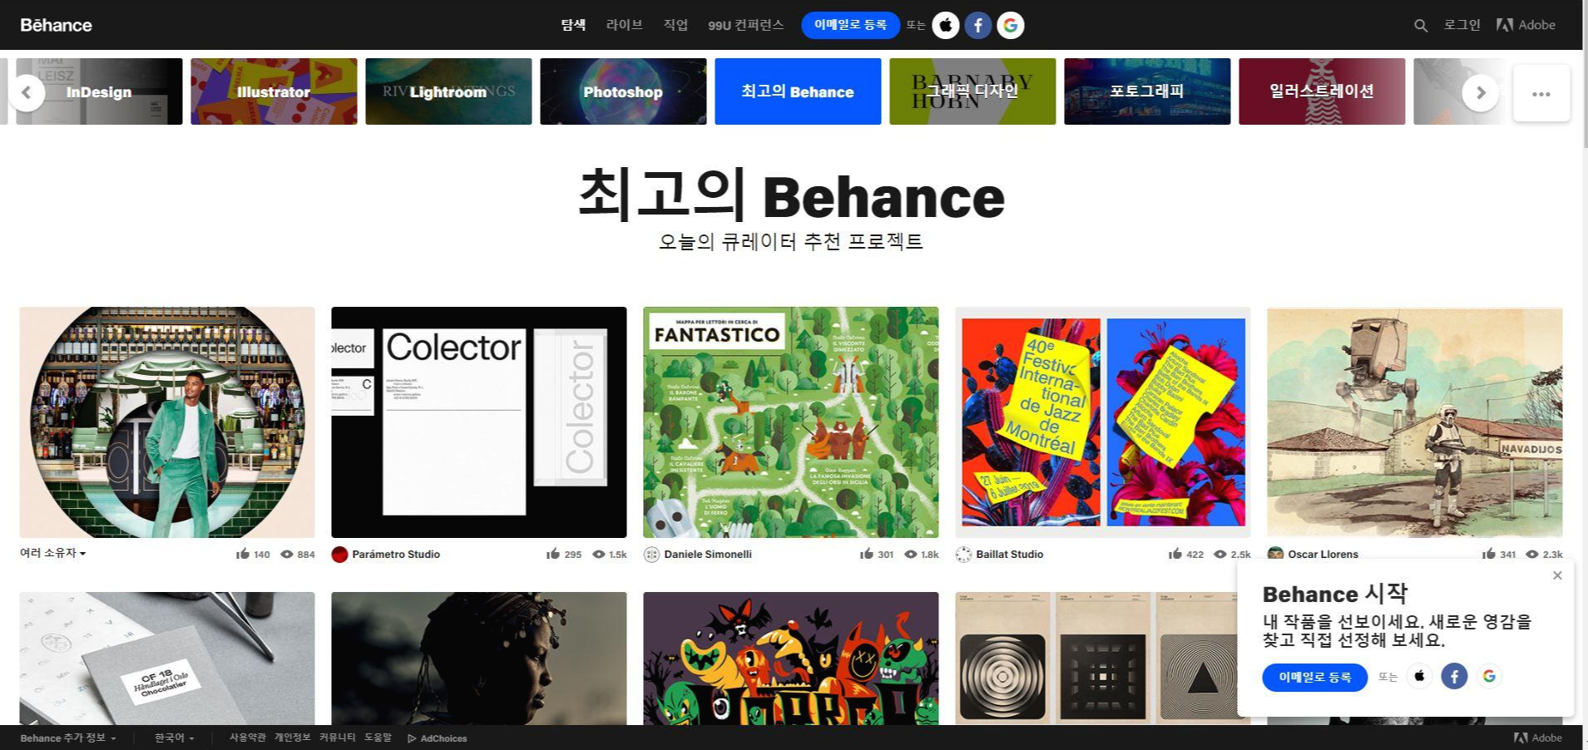Sign up with Facebook in popup

click(1454, 676)
